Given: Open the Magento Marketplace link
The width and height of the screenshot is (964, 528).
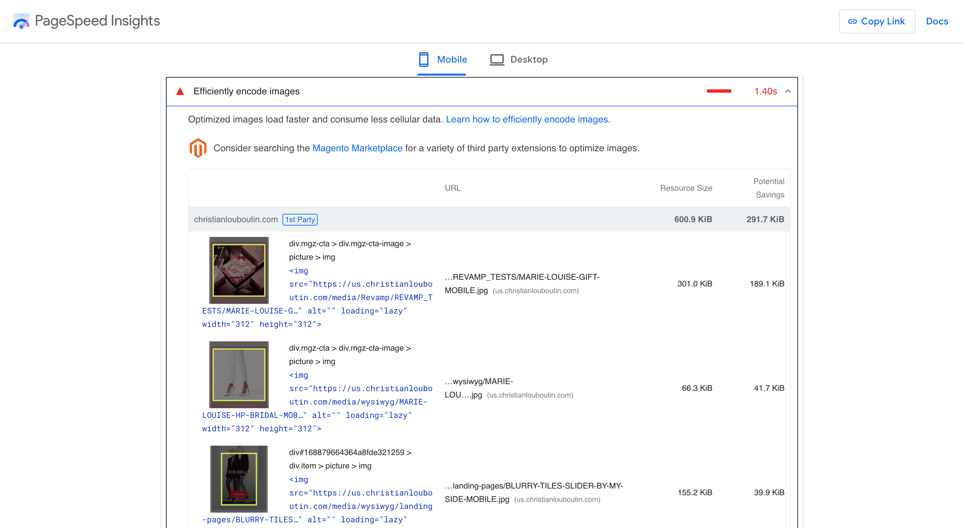Looking at the screenshot, I should (357, 148).
